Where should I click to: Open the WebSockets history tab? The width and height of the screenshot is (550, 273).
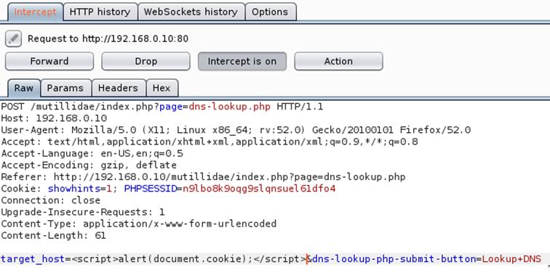click(191, 12)
